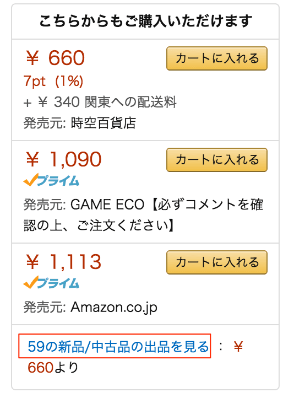Click the こちらからもご購入いただけます header

point(145,21)
